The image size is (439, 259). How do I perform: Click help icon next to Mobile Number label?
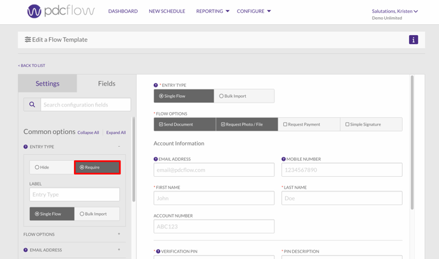[283, 159]
